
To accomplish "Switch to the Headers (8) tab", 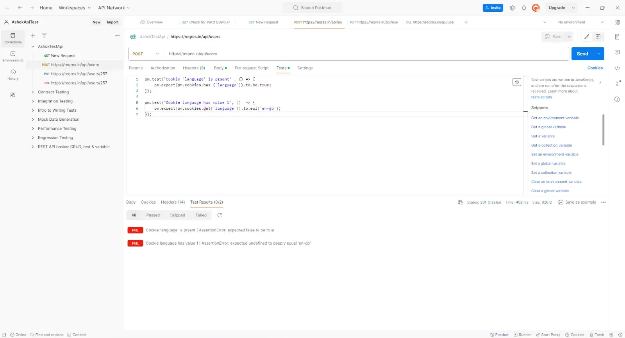I will (194, 68).
